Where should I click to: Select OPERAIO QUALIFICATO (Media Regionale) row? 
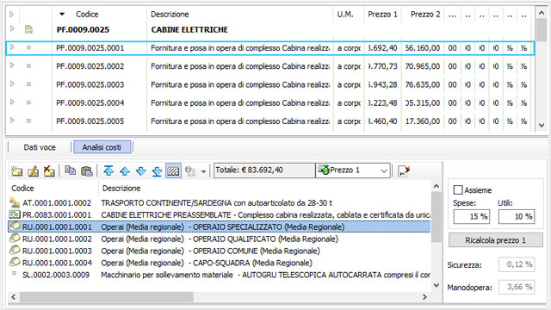(x=220, y=239)
